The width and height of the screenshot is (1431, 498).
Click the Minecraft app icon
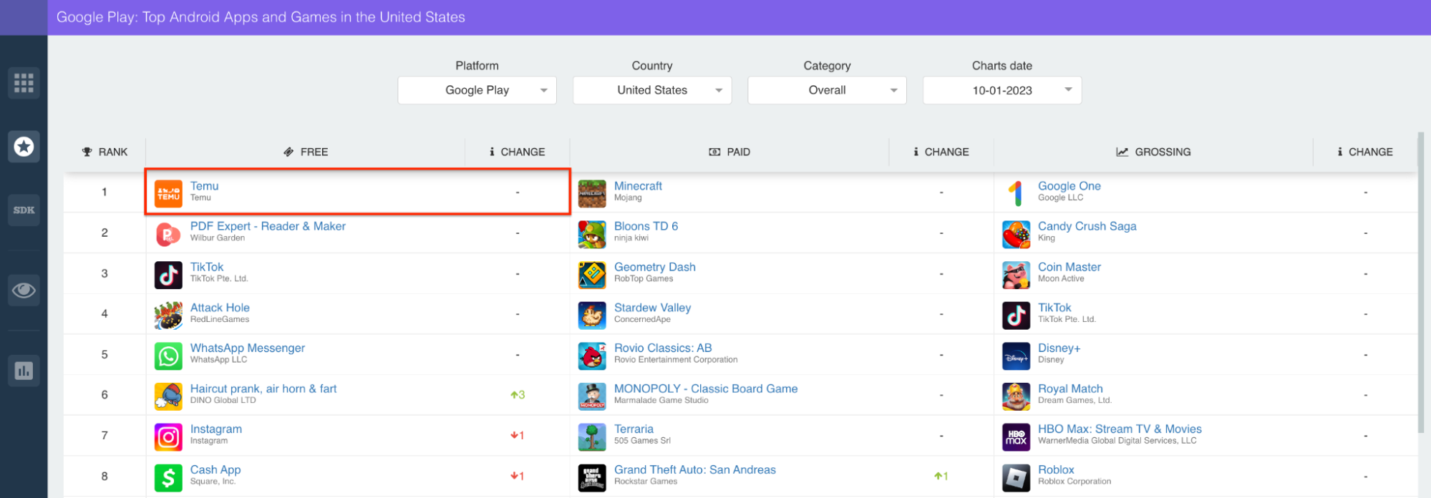tap(592, 193)
